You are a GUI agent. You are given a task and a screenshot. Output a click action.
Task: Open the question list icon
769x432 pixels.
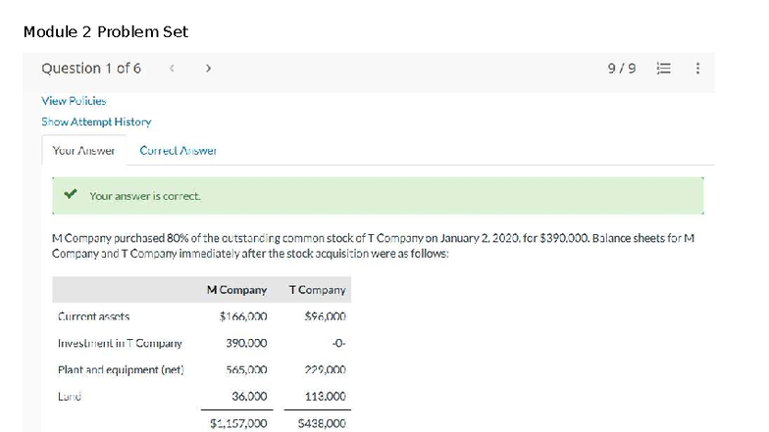point(662,69)
